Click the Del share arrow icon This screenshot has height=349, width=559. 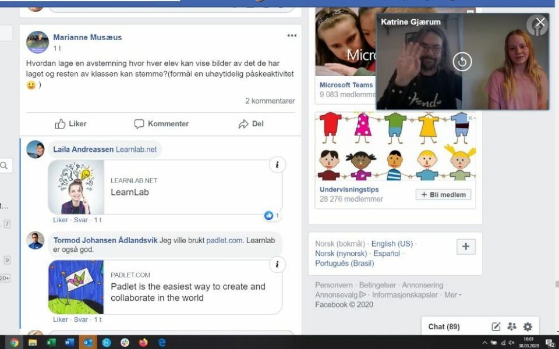(x=243, y=124)
